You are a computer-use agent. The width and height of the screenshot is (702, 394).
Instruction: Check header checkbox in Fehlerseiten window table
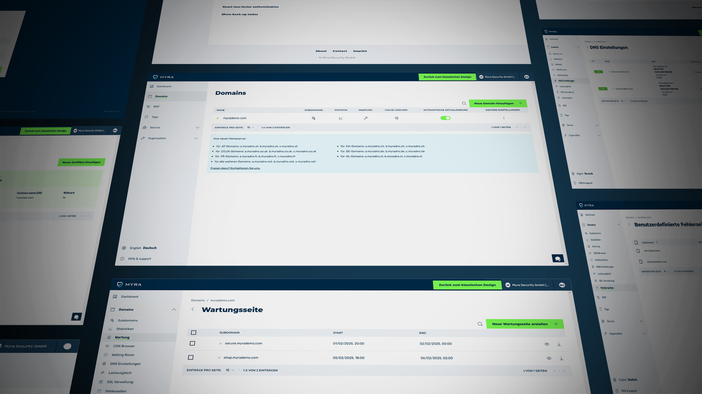636,242
